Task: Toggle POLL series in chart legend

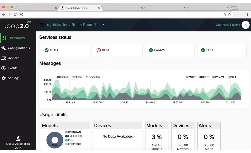Action: tap(232, 77)
